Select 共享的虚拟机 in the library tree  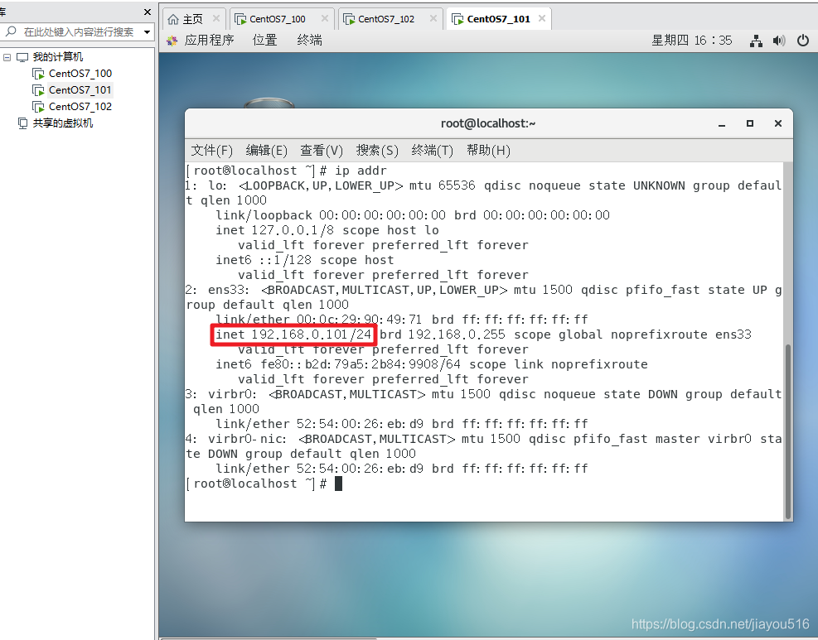point(63,123)
